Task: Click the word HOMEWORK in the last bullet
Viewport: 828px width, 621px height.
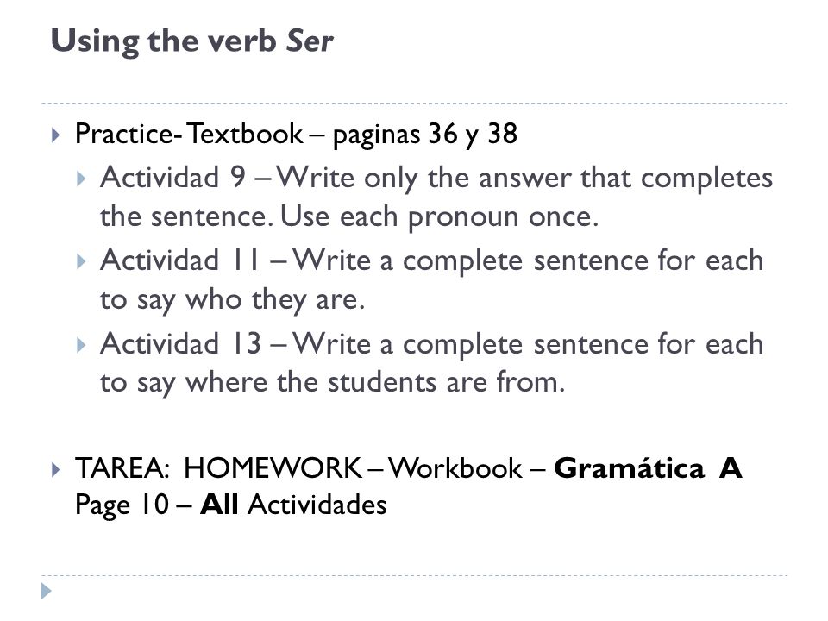Action: point(273,468)
